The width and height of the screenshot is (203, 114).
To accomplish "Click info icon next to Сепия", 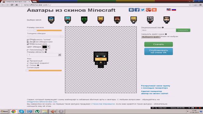I will (38, 65).
